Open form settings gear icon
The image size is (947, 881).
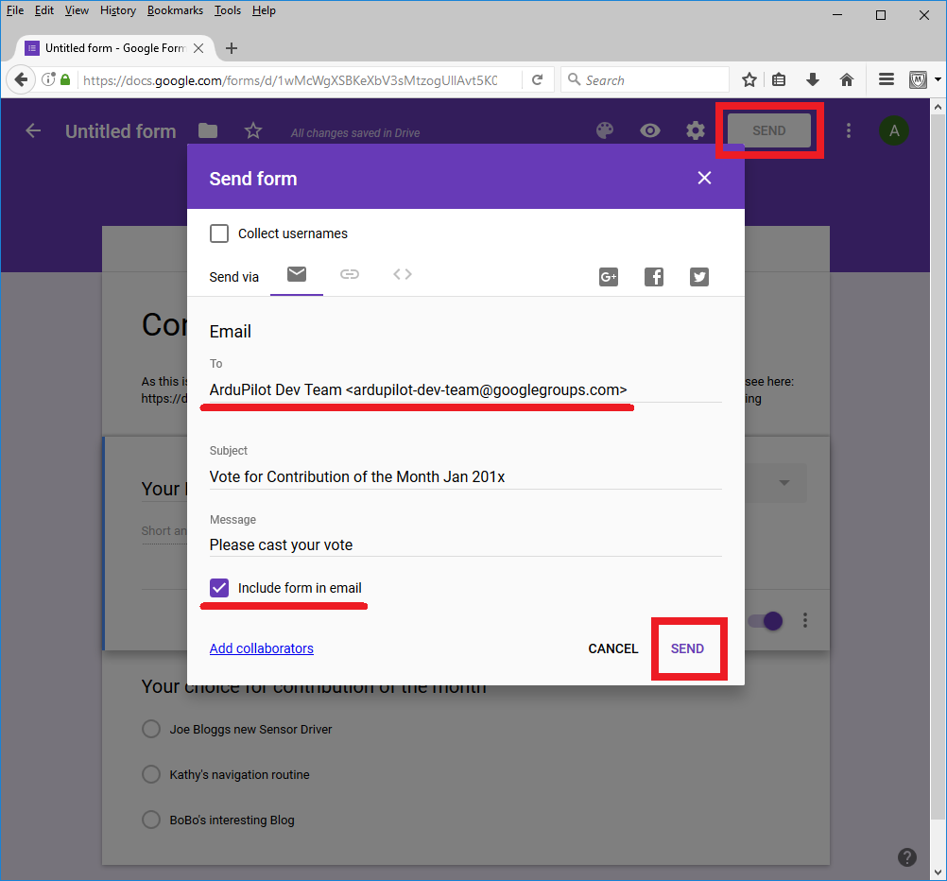pyautogui.click(x=696, y=130)
